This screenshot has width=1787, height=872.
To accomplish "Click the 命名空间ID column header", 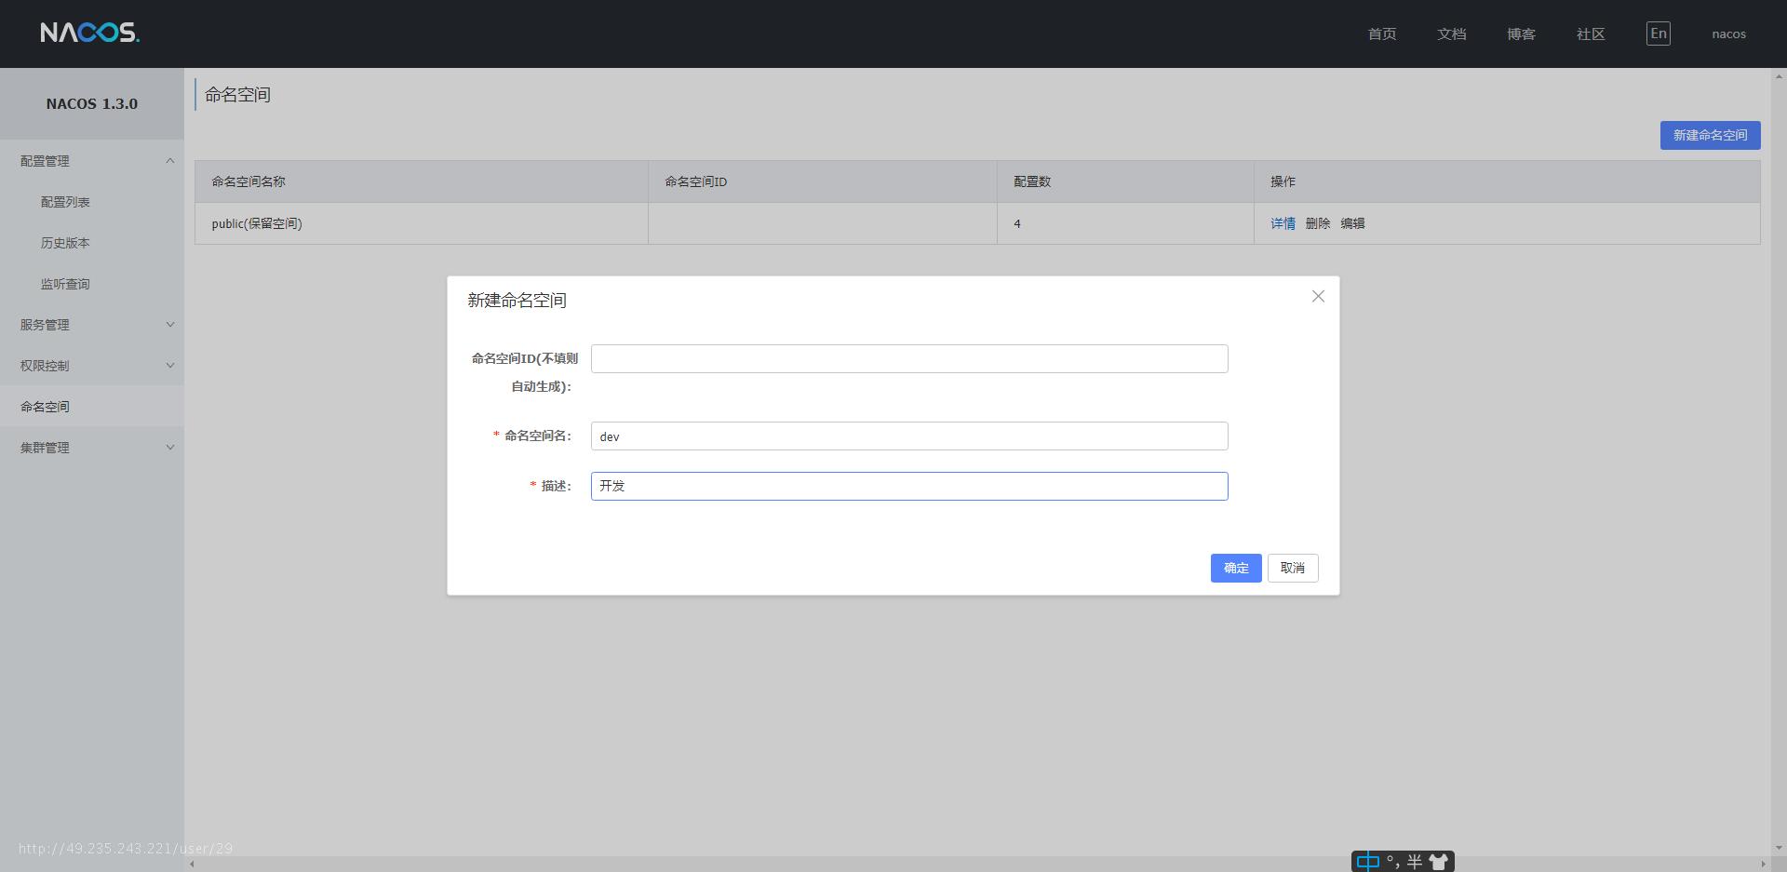I will [823, 181].
